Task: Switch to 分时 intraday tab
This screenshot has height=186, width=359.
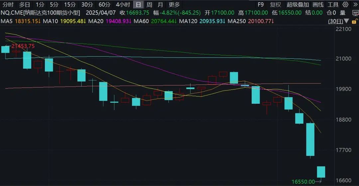Action: (8, 5)
